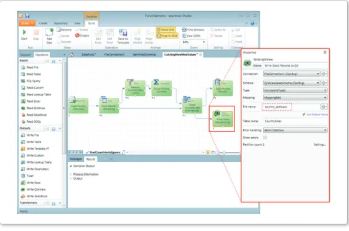Toggle the Show errors checkbox
349x231 pixels.
click(x=265, y=138)
